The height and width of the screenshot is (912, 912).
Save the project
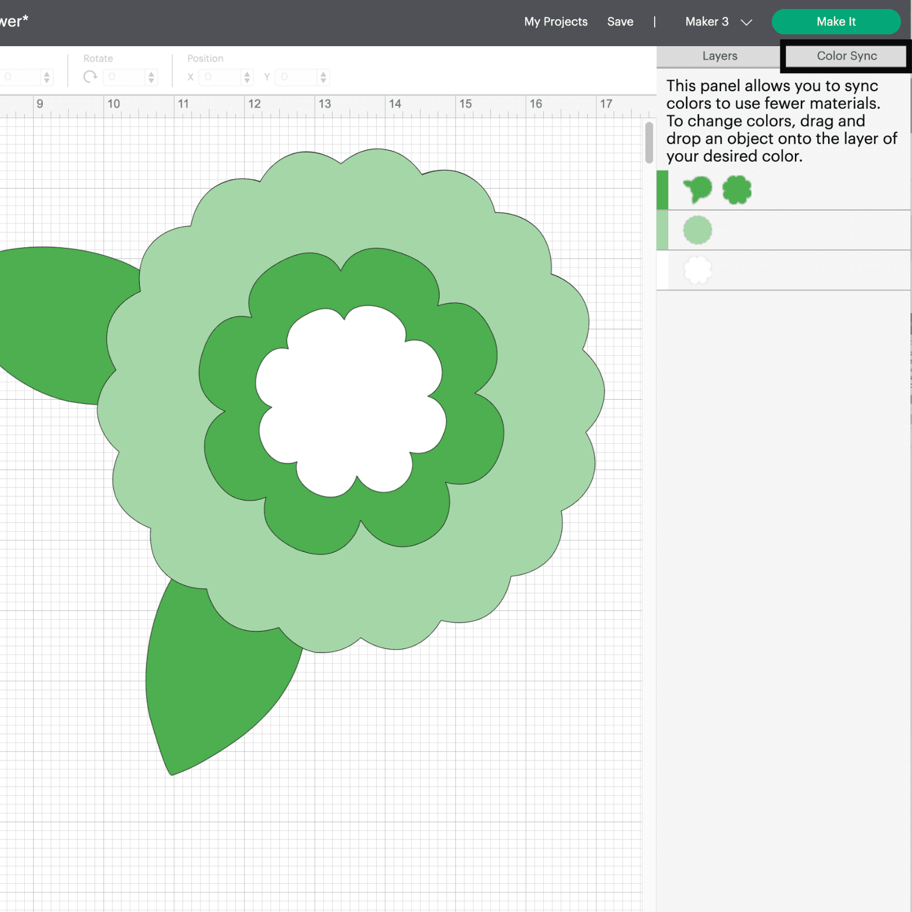click(x=620, y=22)
